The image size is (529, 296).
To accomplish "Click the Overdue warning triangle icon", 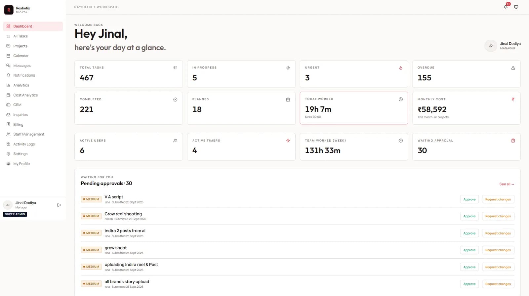I will (x=513, y=68).
